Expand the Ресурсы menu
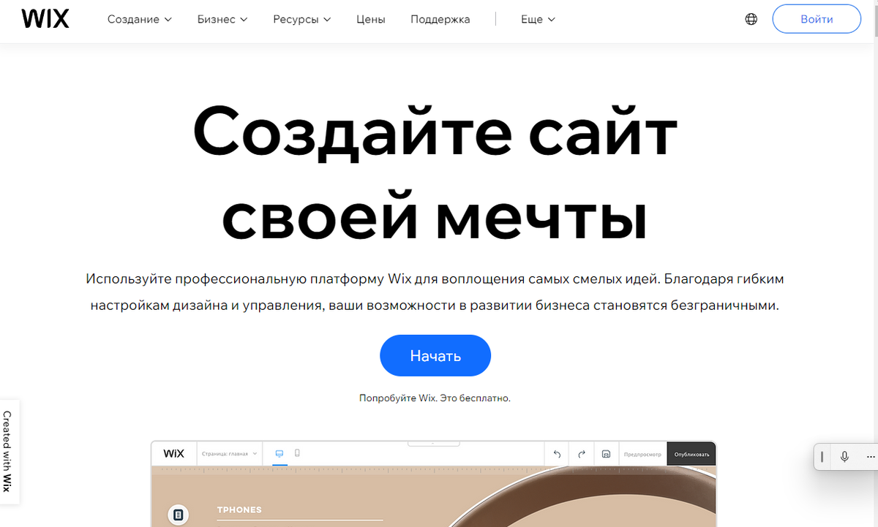The height and width of the screenshot is (527, 878). (x=302, y=20)
